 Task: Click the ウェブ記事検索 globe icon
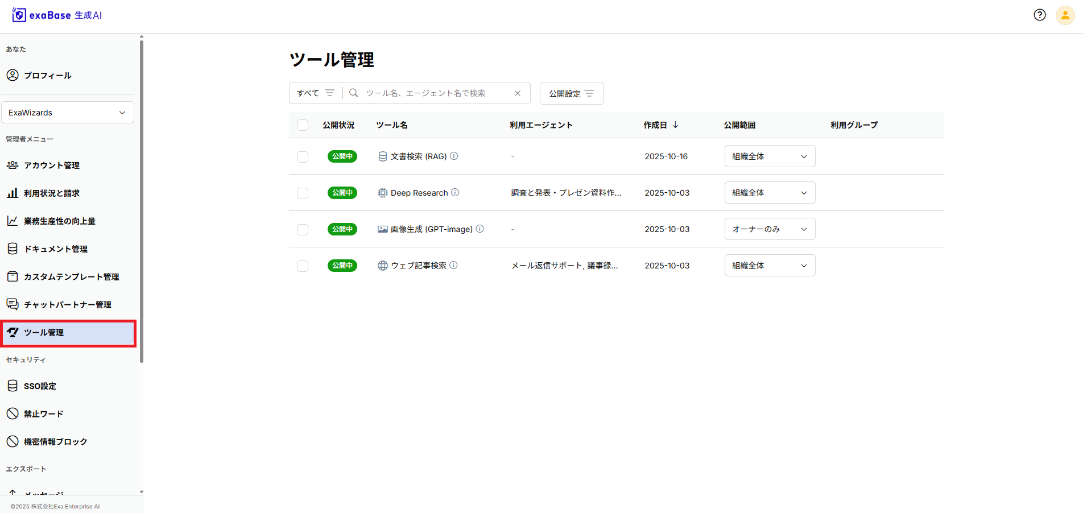click(383, 266)
